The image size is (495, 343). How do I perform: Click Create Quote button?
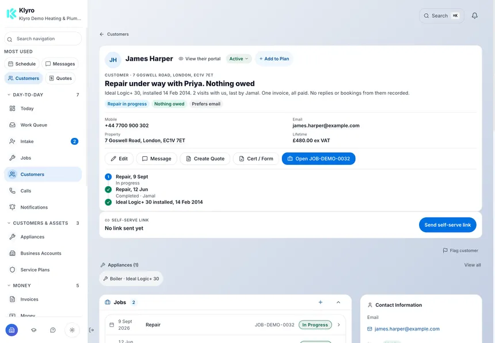coord(205,159)
